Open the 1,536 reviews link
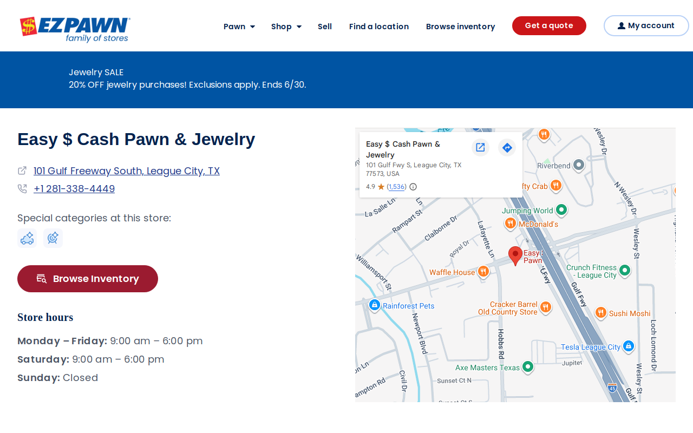 [396, 187]
